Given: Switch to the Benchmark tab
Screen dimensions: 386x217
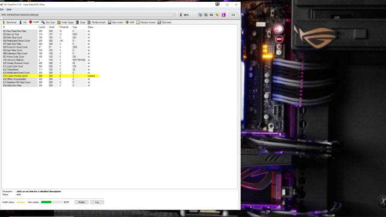Looking at the screenshot, I should pyautogui.click(x=10, y=22).
